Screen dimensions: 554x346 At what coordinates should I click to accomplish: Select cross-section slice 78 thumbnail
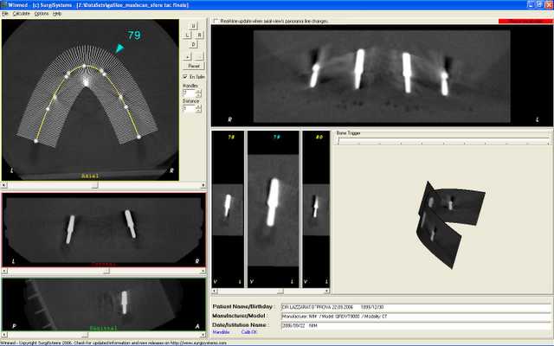(228, 209)
